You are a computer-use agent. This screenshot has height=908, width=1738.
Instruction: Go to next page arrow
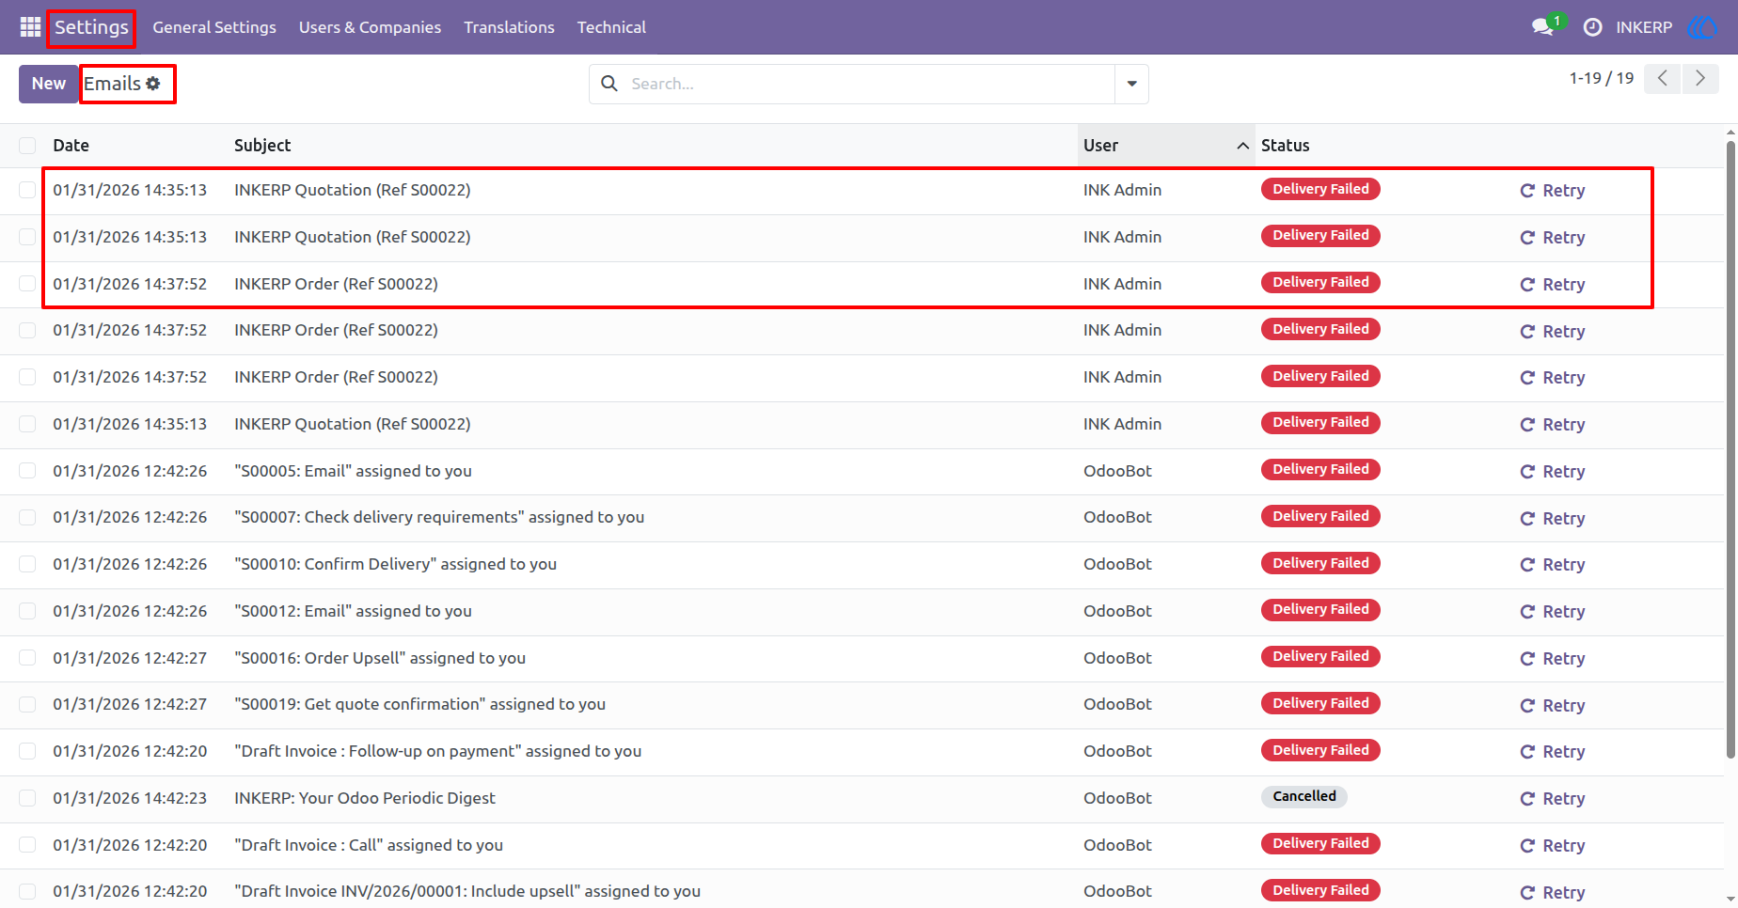1700,78
